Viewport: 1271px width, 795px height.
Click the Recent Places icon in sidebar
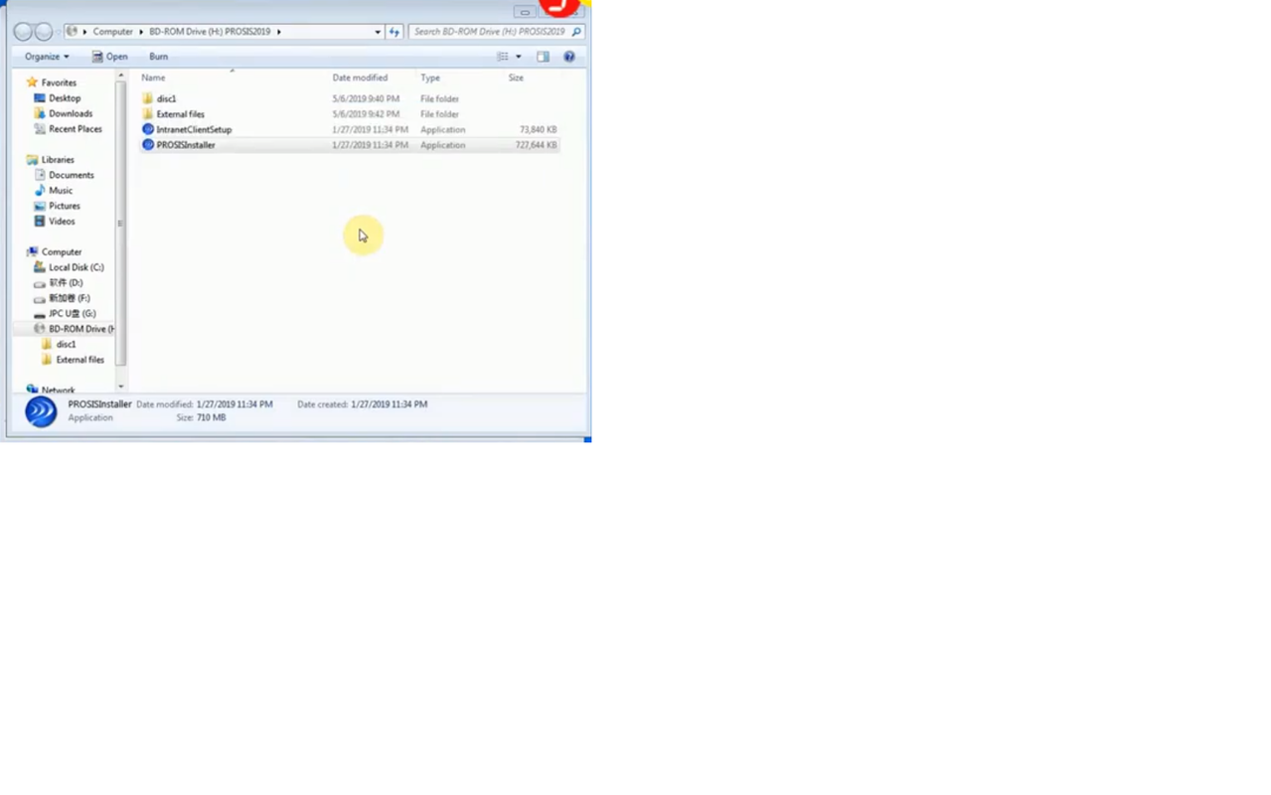click(x=40, y=129)
